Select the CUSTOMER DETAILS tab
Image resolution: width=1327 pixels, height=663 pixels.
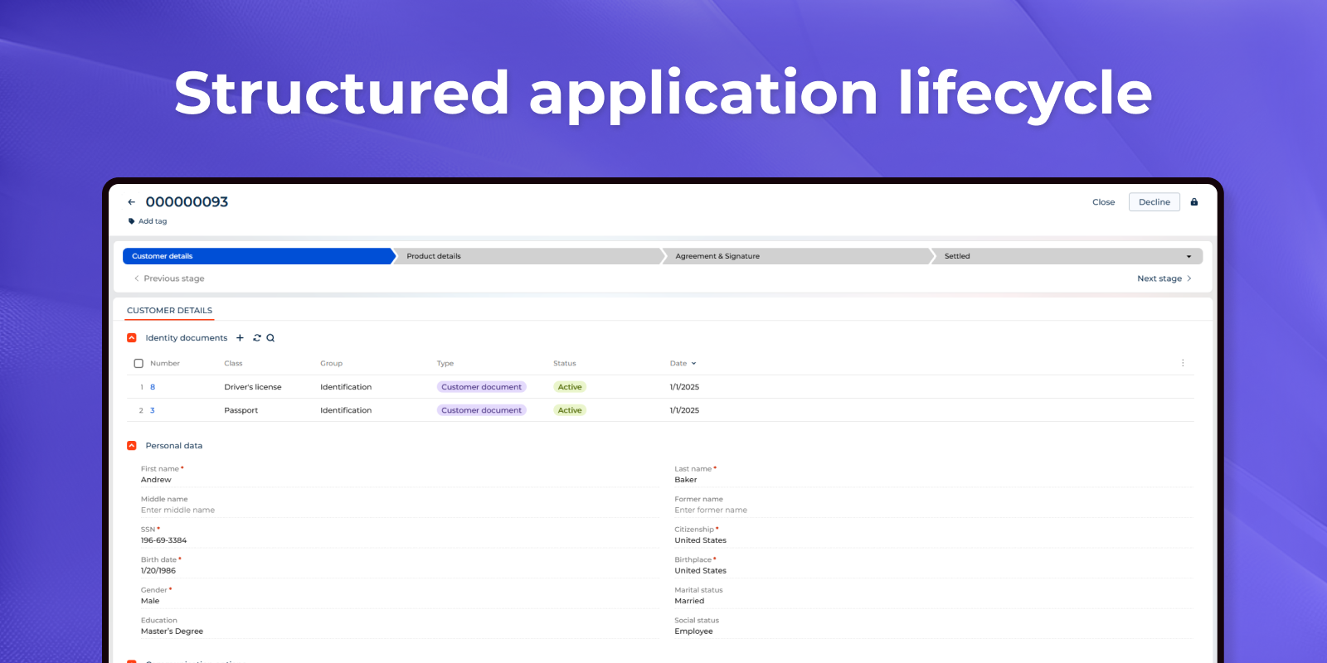tap(169, 311)
